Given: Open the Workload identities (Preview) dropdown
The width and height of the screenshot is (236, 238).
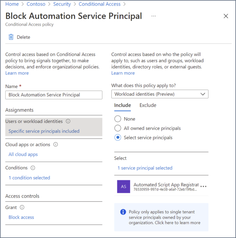Looking at the screenshot, I should 160,94.
